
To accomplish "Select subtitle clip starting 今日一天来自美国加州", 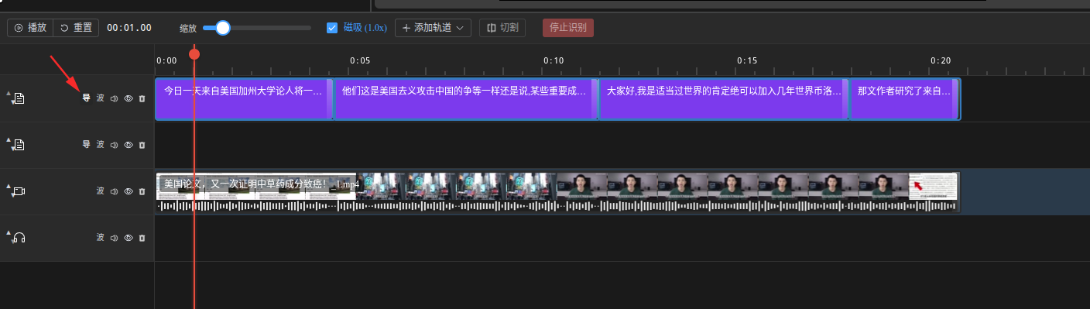I will (x=244, y=99).
